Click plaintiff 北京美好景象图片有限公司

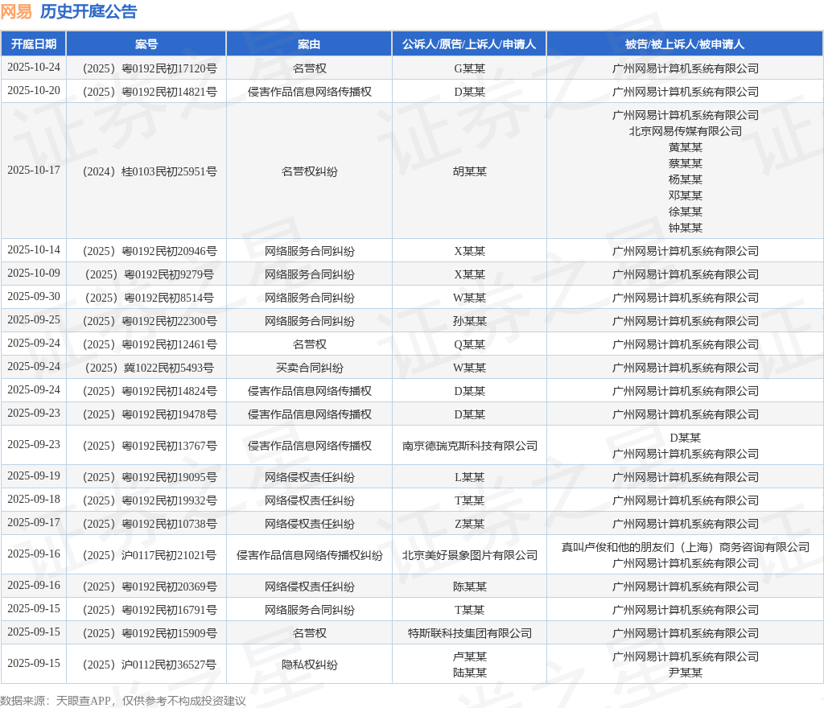(x=469, y=556)
